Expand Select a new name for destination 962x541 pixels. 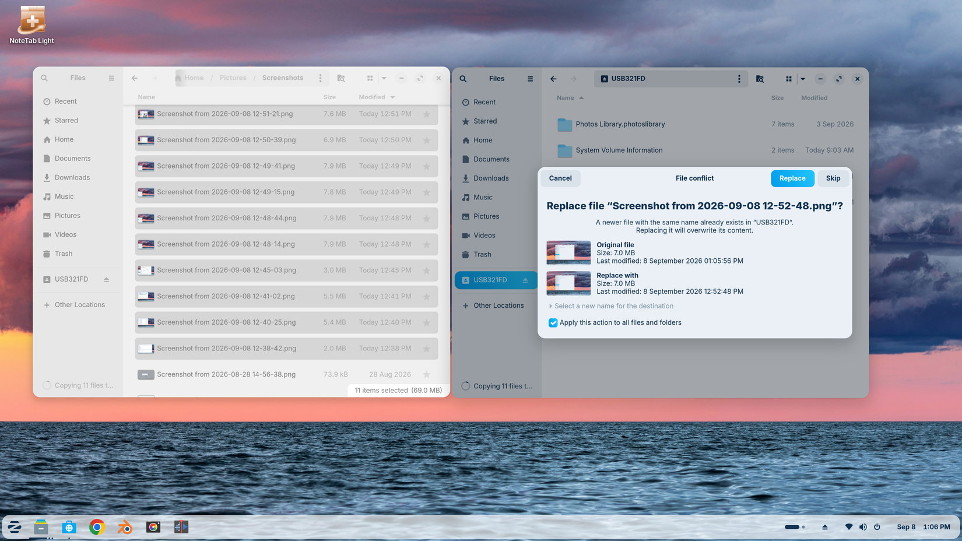(611, 306)
